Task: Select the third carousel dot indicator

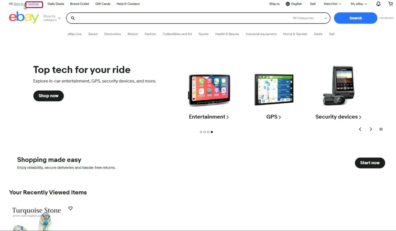Action: click(208, 132)
